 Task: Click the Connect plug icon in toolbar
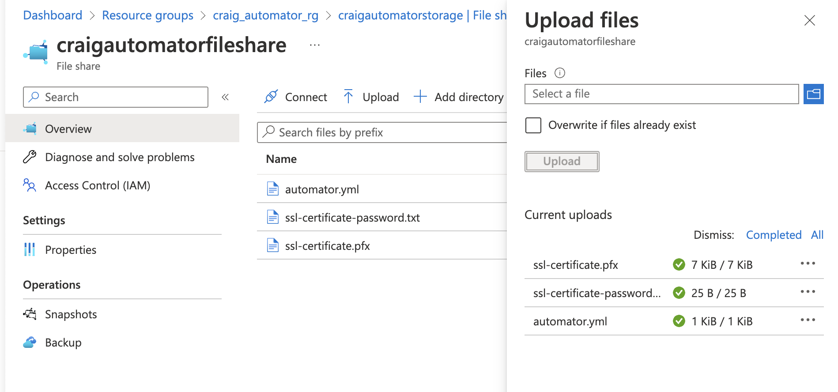pyautogui.click(x=271, y=97)
